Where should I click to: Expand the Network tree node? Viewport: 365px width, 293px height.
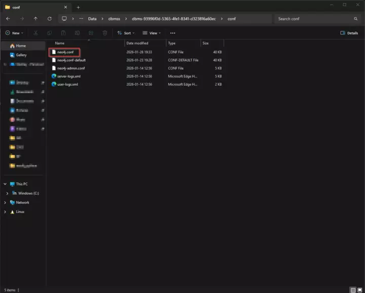6,202
